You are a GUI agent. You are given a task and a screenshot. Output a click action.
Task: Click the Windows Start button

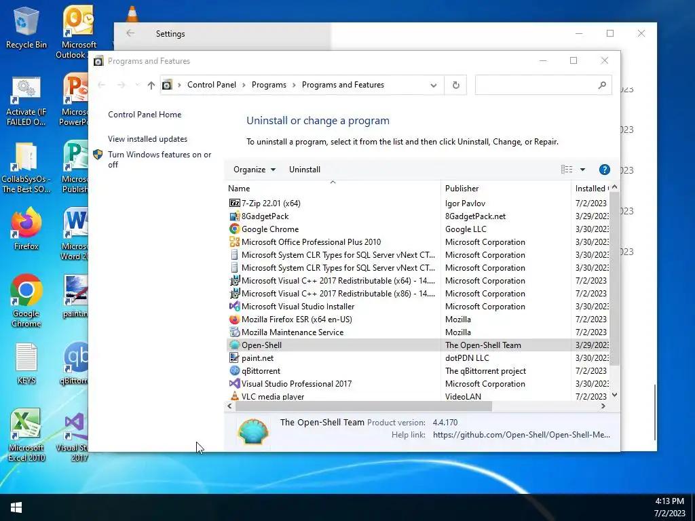pos(16,507)
